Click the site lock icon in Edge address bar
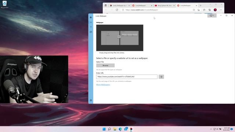The image size is (235, 132). pos(123,10)
